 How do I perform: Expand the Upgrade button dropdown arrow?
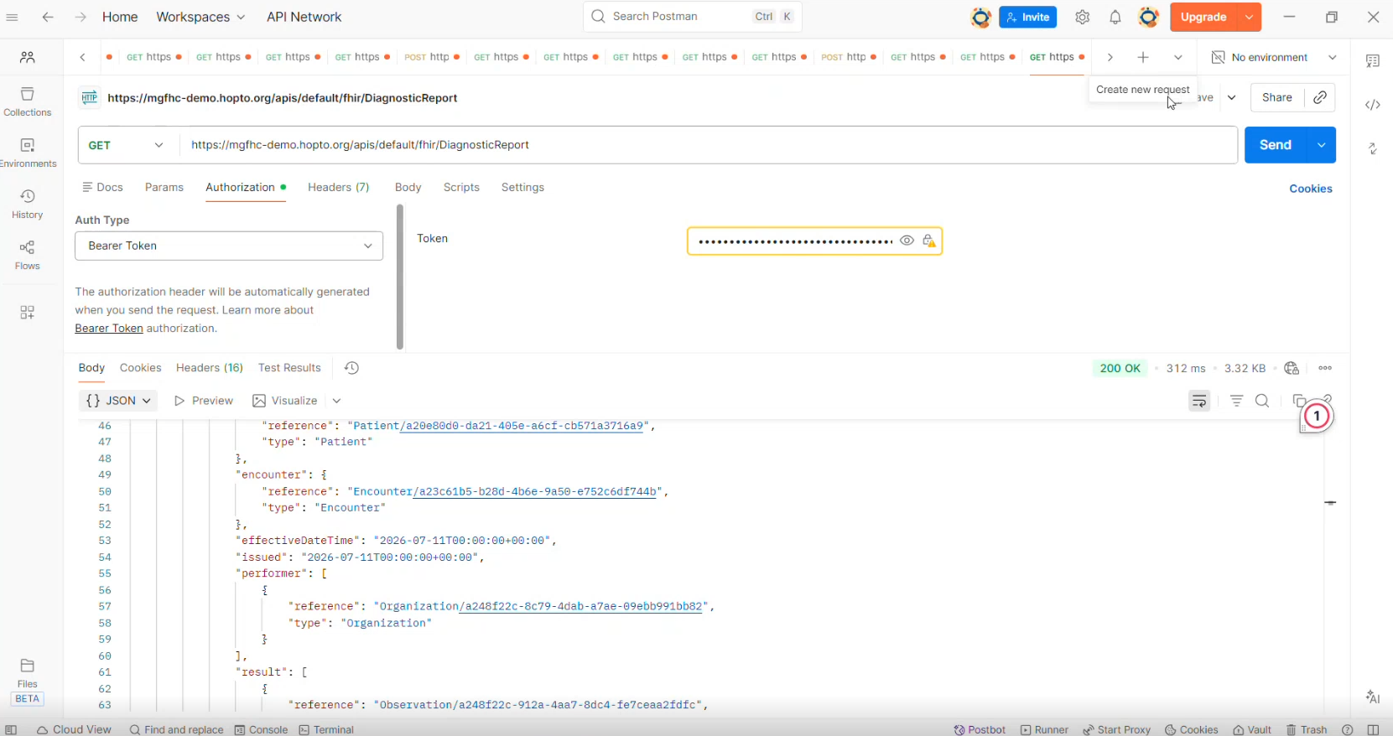(1250, 17)
